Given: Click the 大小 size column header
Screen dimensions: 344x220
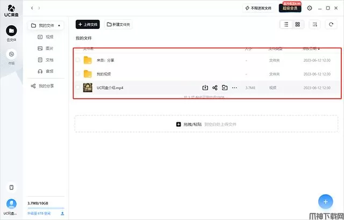Looking at the screenshot, I should pos(248,49).
